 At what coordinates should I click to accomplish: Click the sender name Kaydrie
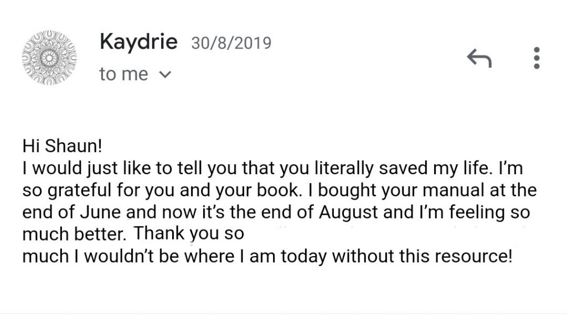click(x=138, y=42)
